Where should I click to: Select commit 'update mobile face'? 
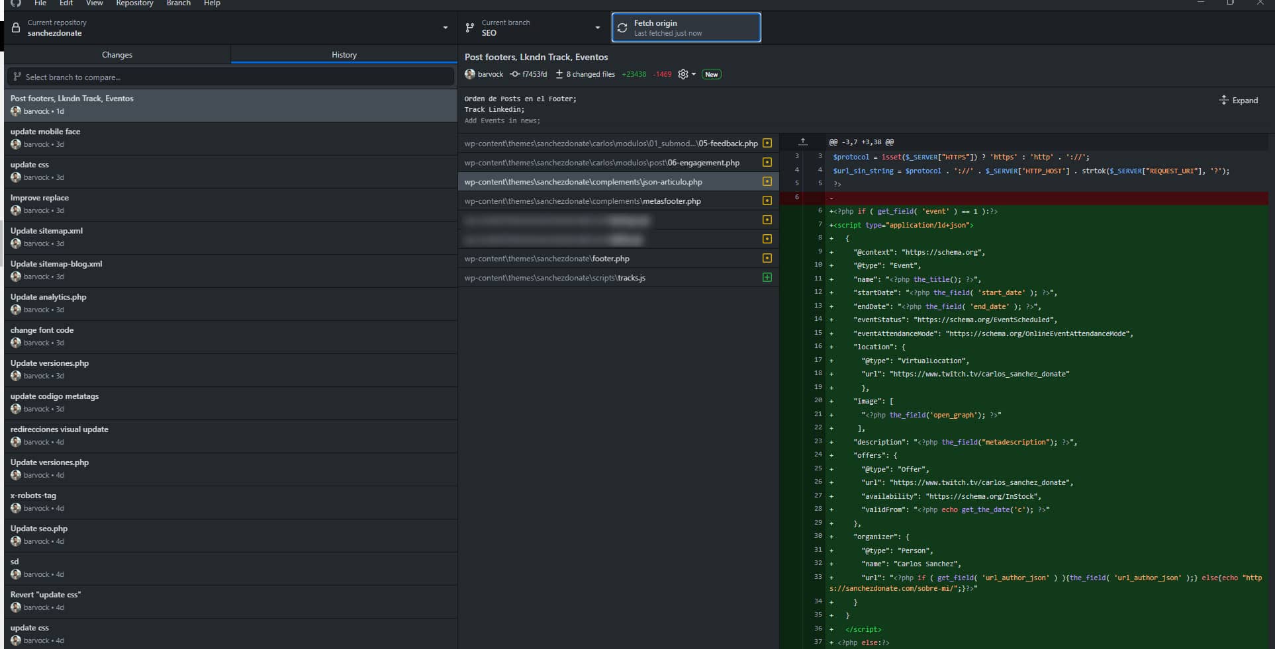(230, 138)
